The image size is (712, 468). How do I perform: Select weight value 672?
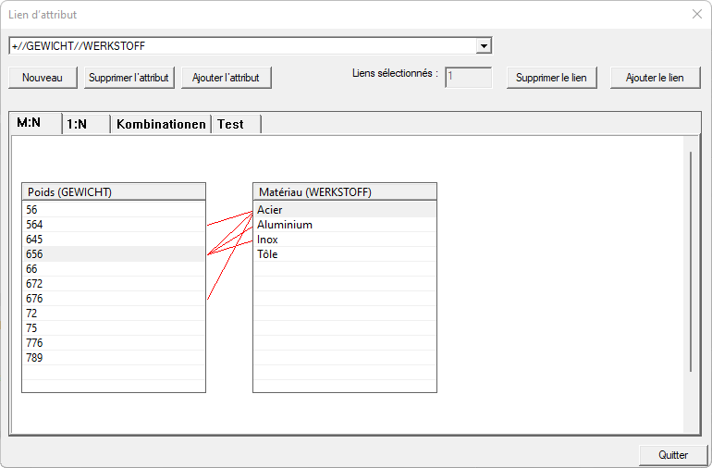114,284
